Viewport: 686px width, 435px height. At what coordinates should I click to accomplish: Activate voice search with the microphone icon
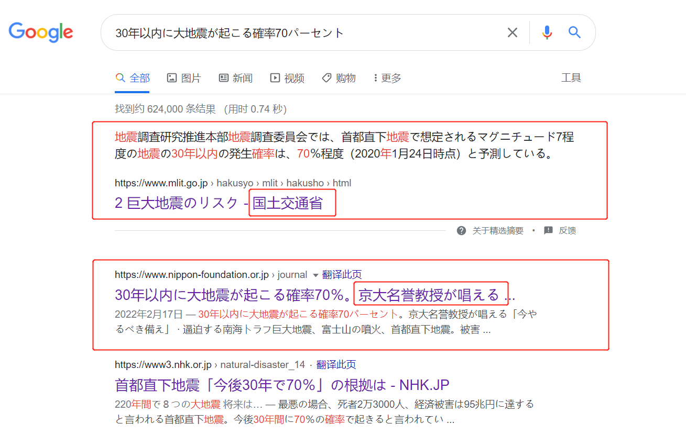(547, 32)
